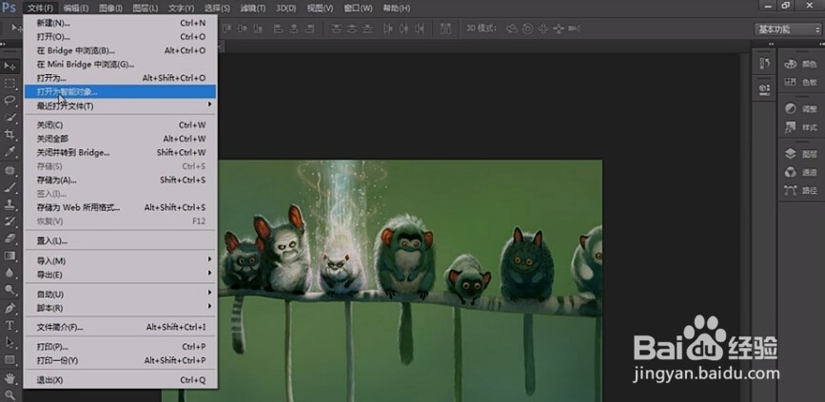The height and width of the screenshot is (402, 825).
Task: Open the 图像(I) menu
Action: pyautogui.click(x=110, y=9)
